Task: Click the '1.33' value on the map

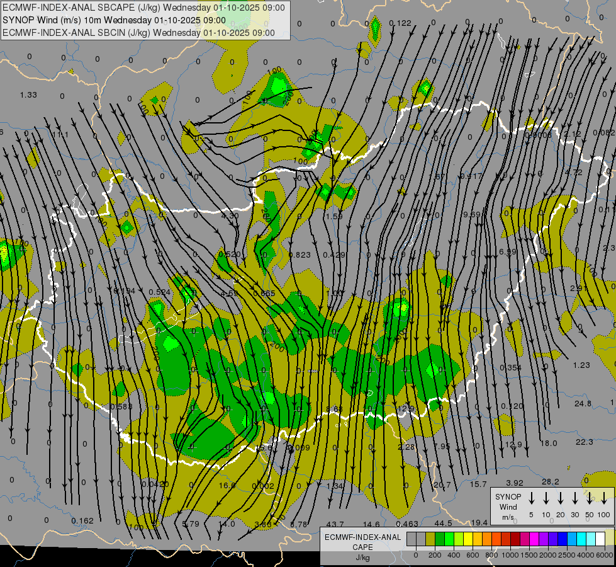Action: [28, 95]
